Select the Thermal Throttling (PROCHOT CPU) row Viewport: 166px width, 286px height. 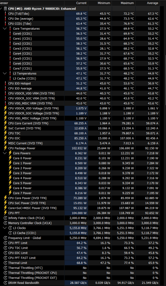80,273
